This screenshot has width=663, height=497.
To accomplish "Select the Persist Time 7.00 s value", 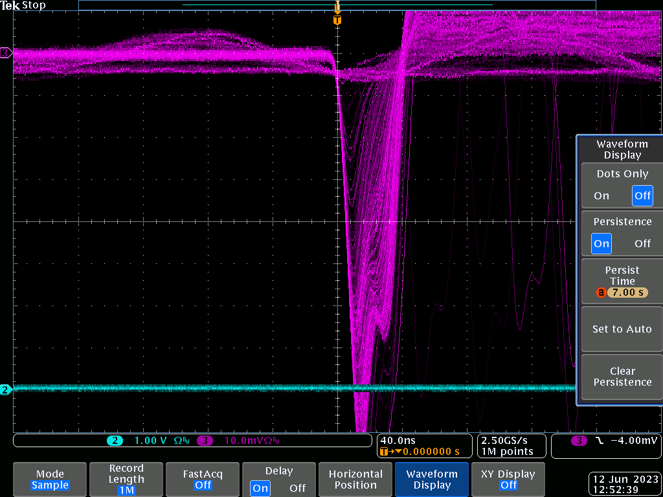I will click(627, 293).
